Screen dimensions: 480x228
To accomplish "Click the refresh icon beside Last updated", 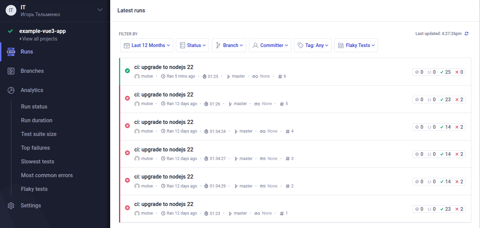I will click(x=467, y=34).
